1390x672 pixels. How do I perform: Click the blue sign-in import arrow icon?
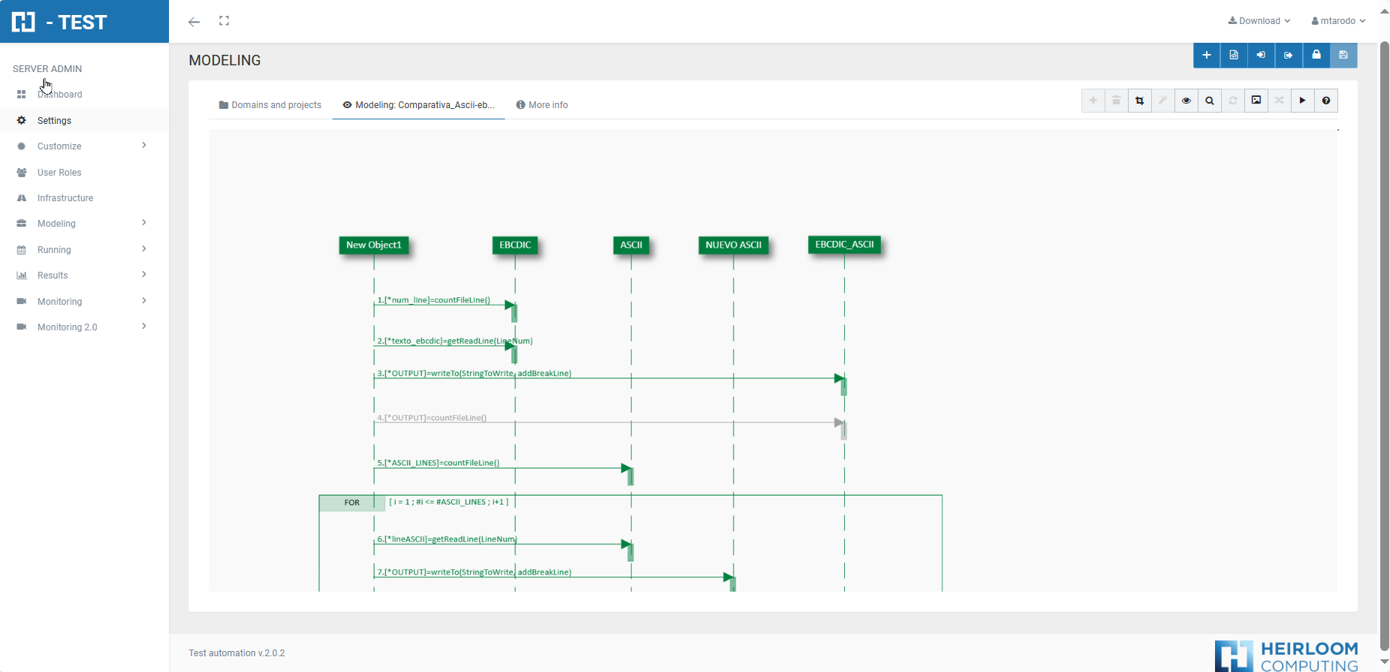tap(1261, 55)
